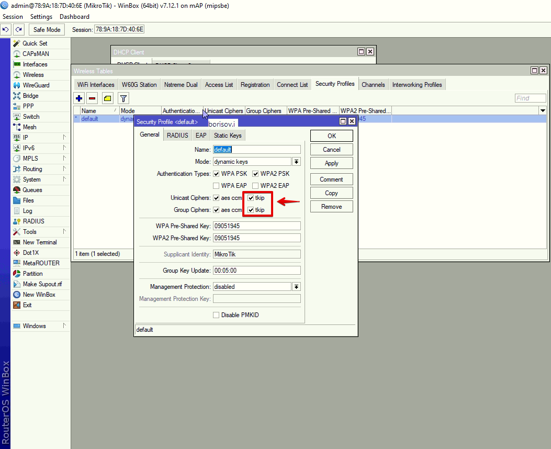Open the Mode dropdown for dynamic keys

click(x=296, y=162)
